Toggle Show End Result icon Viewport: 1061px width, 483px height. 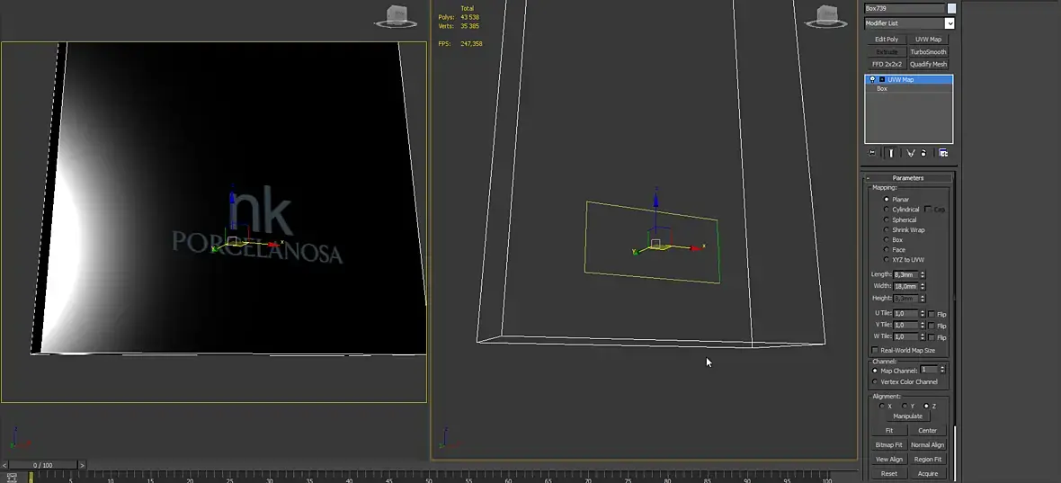tap(890, 153)
